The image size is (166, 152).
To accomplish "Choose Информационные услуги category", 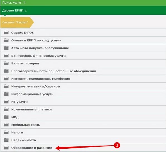I will (x=32, y=94).
